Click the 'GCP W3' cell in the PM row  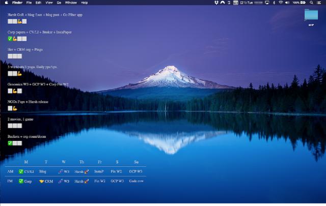(x=117, y=181)
